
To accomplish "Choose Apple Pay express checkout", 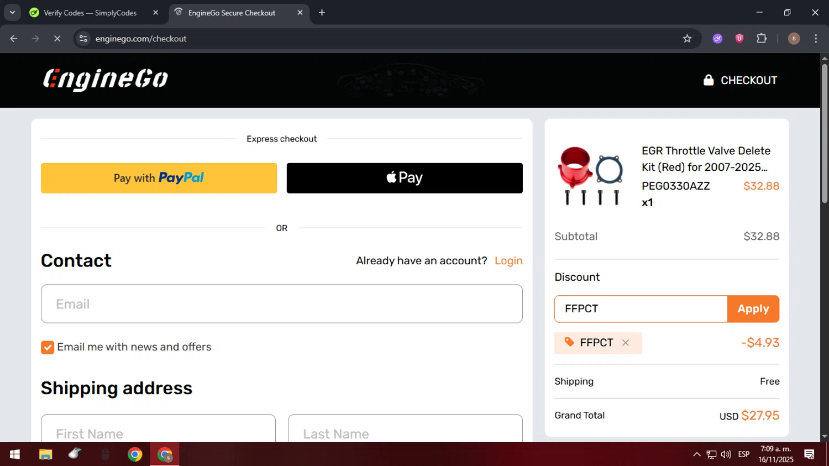I will [405, 178].
